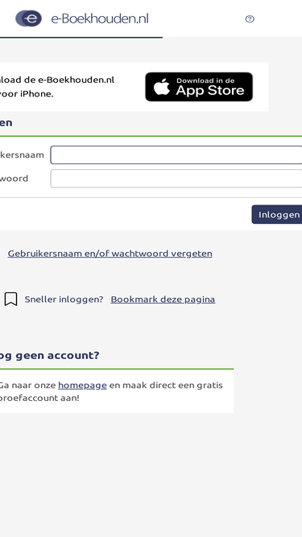Focus the password input field
The height and width of the screenshot is (537, 302).
click(x=176, y=179)
